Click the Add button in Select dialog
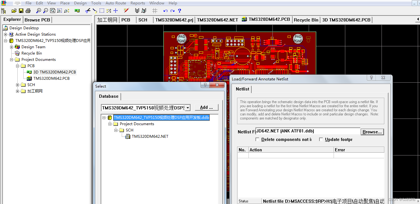 tap(206, 107)
